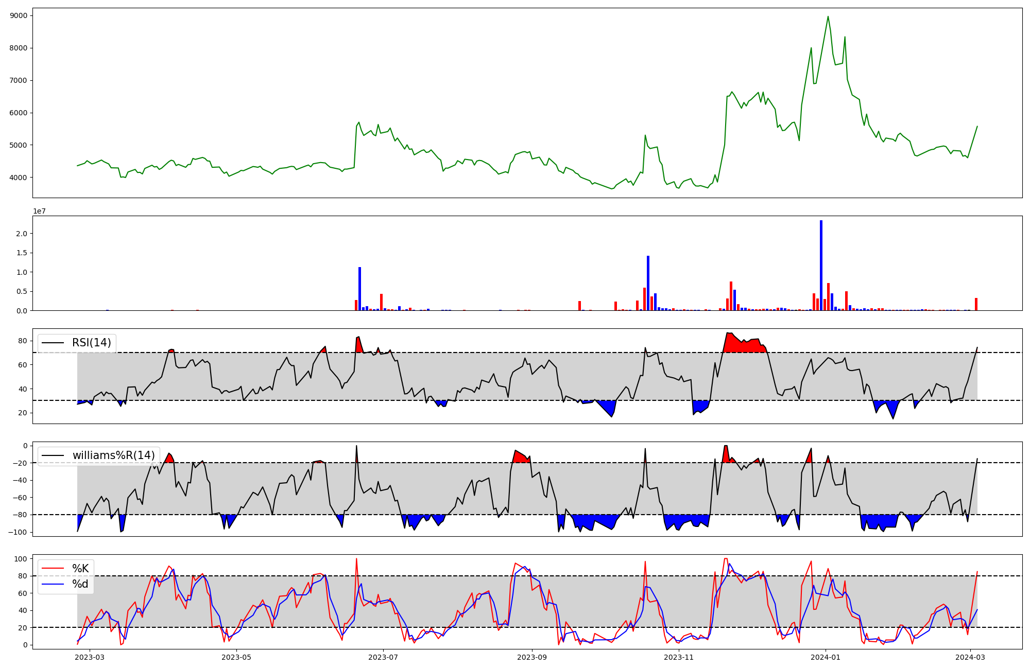Viewport: 1030px width, 669px height.
Task: Click the 2023-03 x-axis date label
Action: tap(90, 657)
